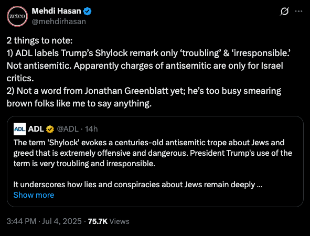Image resolution: width=310 pixels, height=236 pixels.
Task: Click the 'It underscores how lies' truncated line
Action: point(138,185)
